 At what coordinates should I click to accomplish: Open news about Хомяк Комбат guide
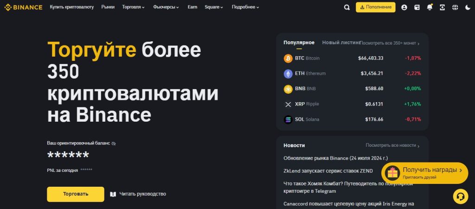click(x=348, y=187)
